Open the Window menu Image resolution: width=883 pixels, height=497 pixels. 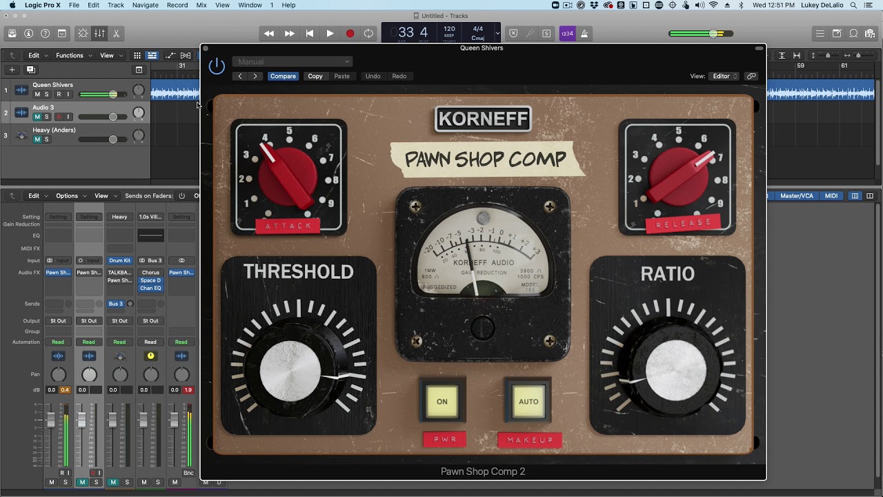250,5
